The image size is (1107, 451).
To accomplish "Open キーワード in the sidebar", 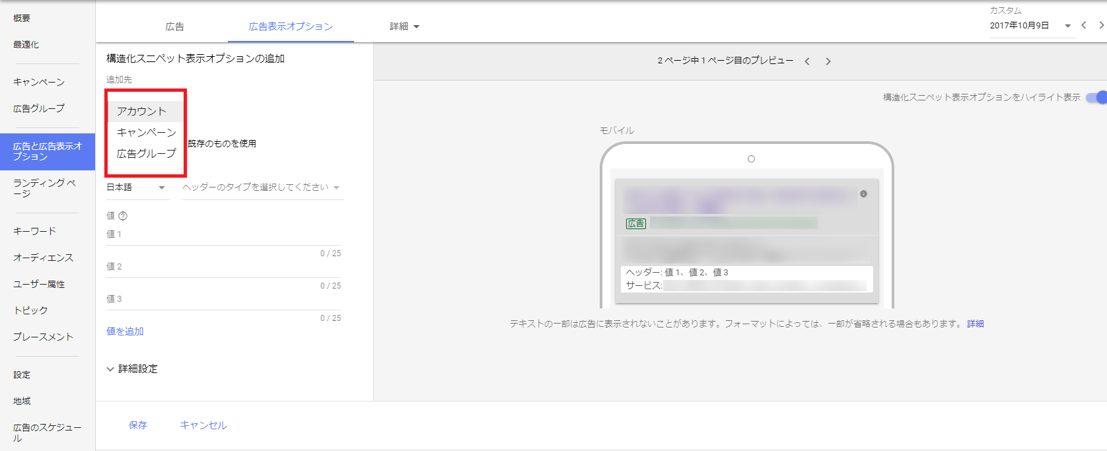I will click(x=34, y=231).
